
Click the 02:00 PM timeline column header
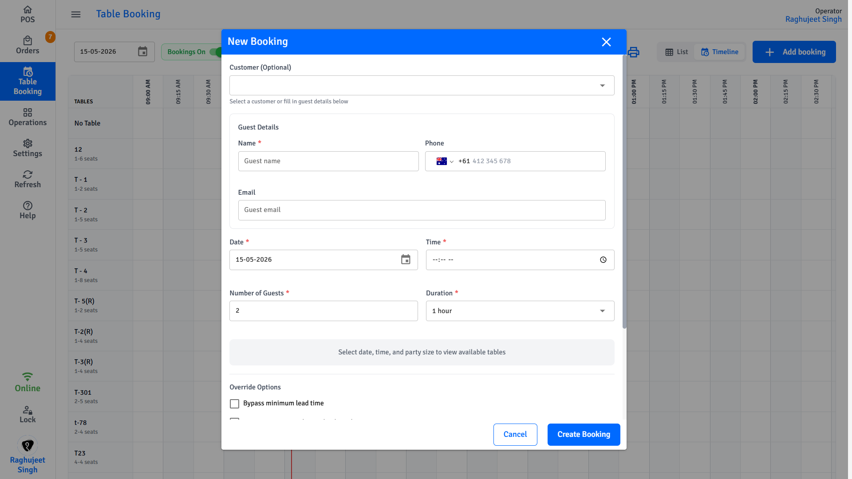(755, 92)
